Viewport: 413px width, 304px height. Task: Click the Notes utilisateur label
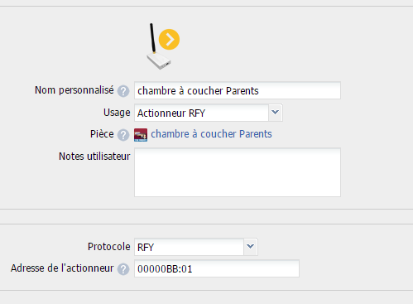point(94,157)
